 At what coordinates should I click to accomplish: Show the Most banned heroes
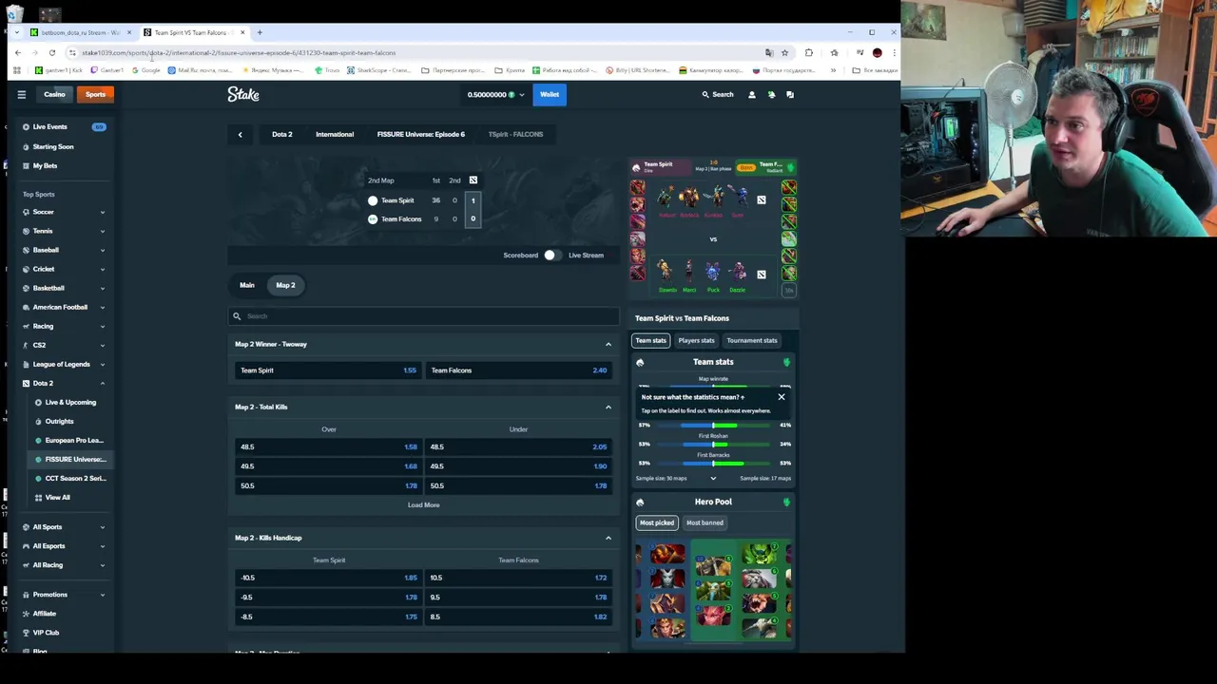pyautogui.click(x=705, y=522)
